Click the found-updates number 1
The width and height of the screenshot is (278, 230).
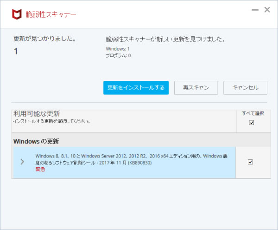point(16,52)
